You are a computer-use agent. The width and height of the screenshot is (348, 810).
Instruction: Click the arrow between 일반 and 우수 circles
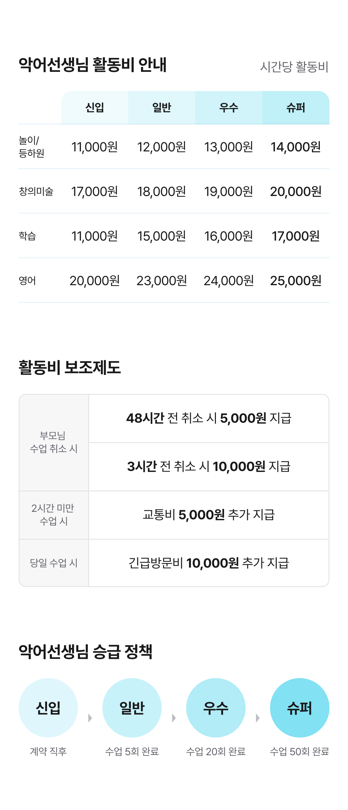tap(174, 718)
